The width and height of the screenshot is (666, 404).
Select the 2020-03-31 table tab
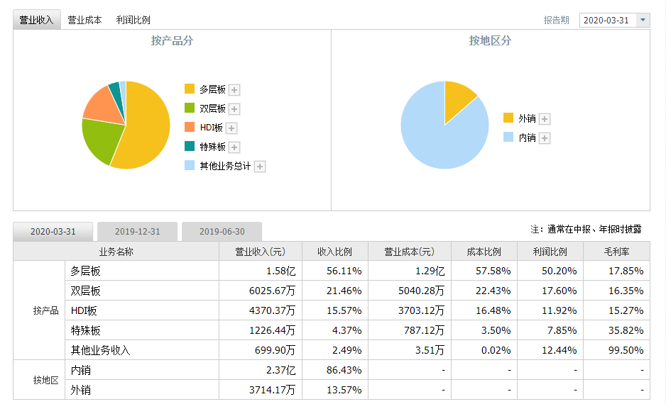[x=53, y=232]
